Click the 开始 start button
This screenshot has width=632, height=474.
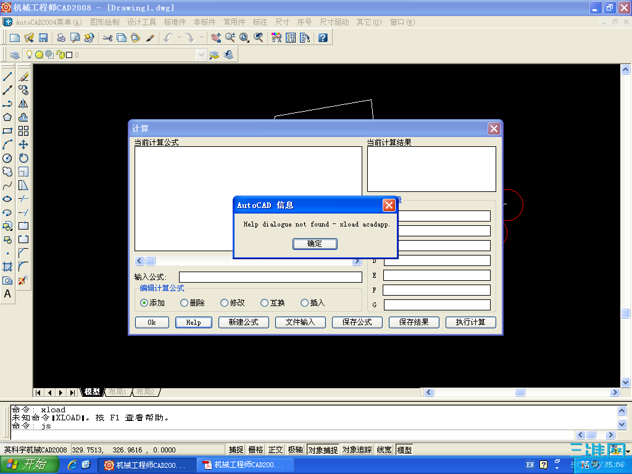coord(30,465)
